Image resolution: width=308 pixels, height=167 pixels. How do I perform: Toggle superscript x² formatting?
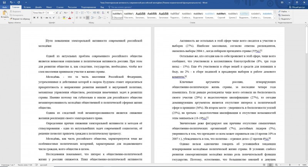pyautogui.click(x=54, y=18)
